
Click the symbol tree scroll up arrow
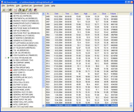pos(43,14)
